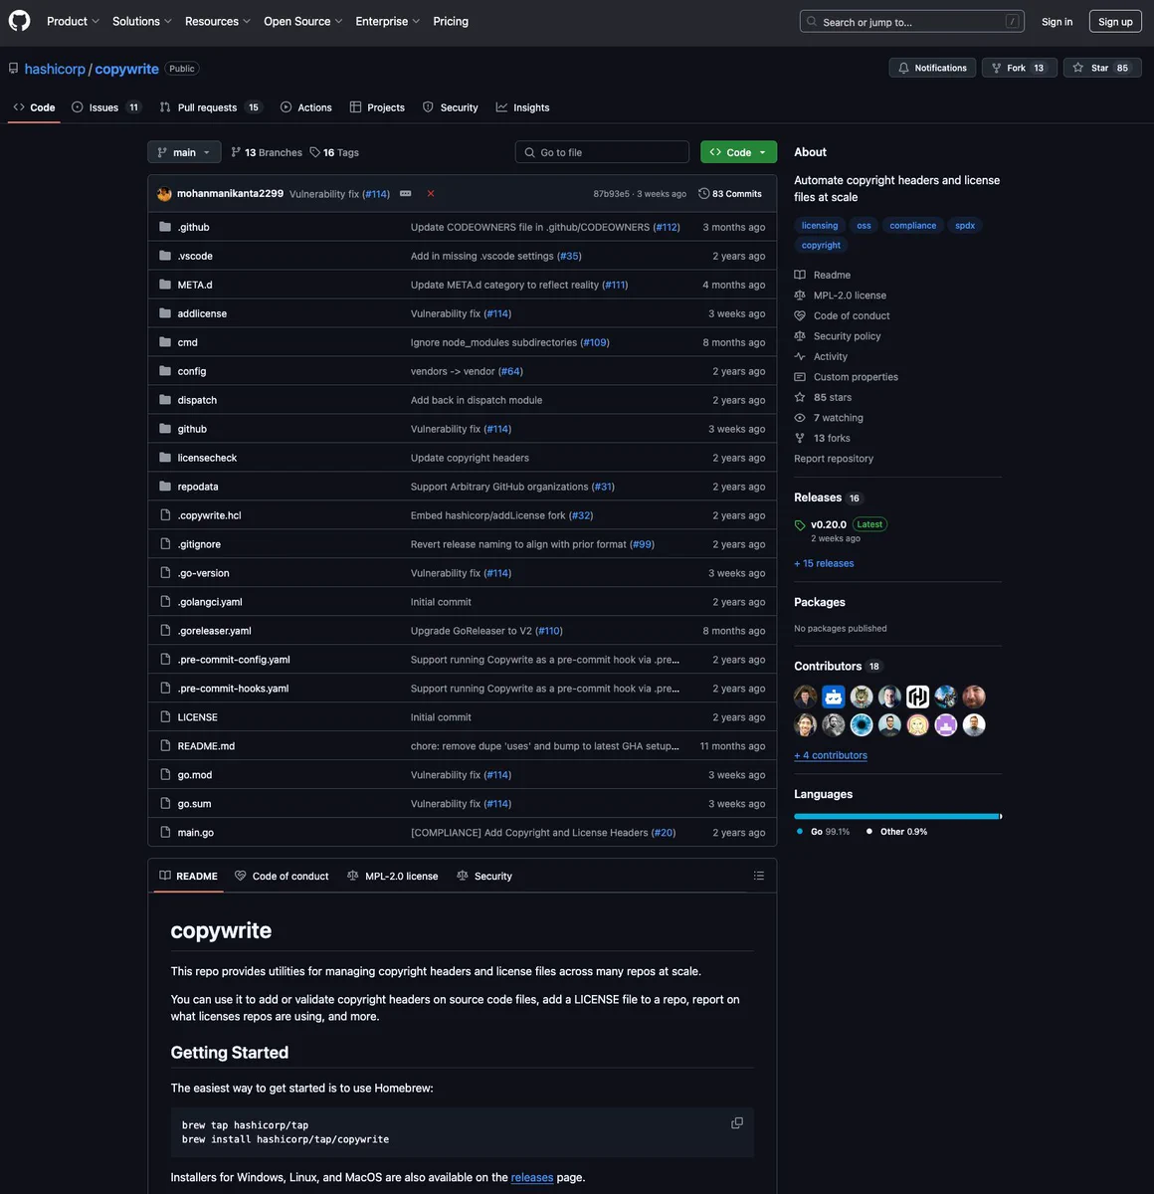Expand the Open Source menu

point(302,21)
